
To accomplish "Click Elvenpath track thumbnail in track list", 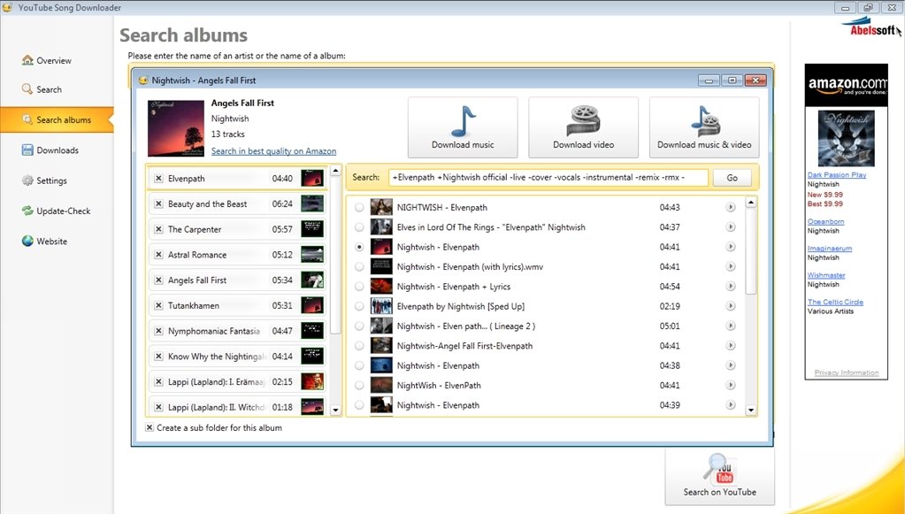I will (x=312, y=178).
